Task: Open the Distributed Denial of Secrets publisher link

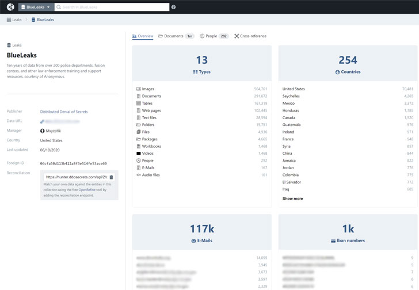Action: (64, 112)
